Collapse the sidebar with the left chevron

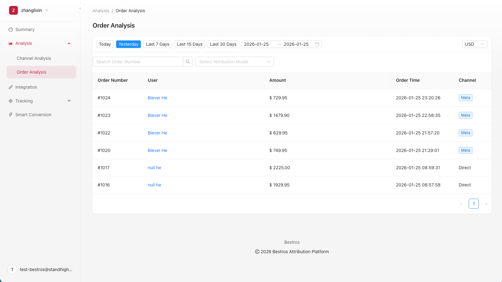[80, 8]
